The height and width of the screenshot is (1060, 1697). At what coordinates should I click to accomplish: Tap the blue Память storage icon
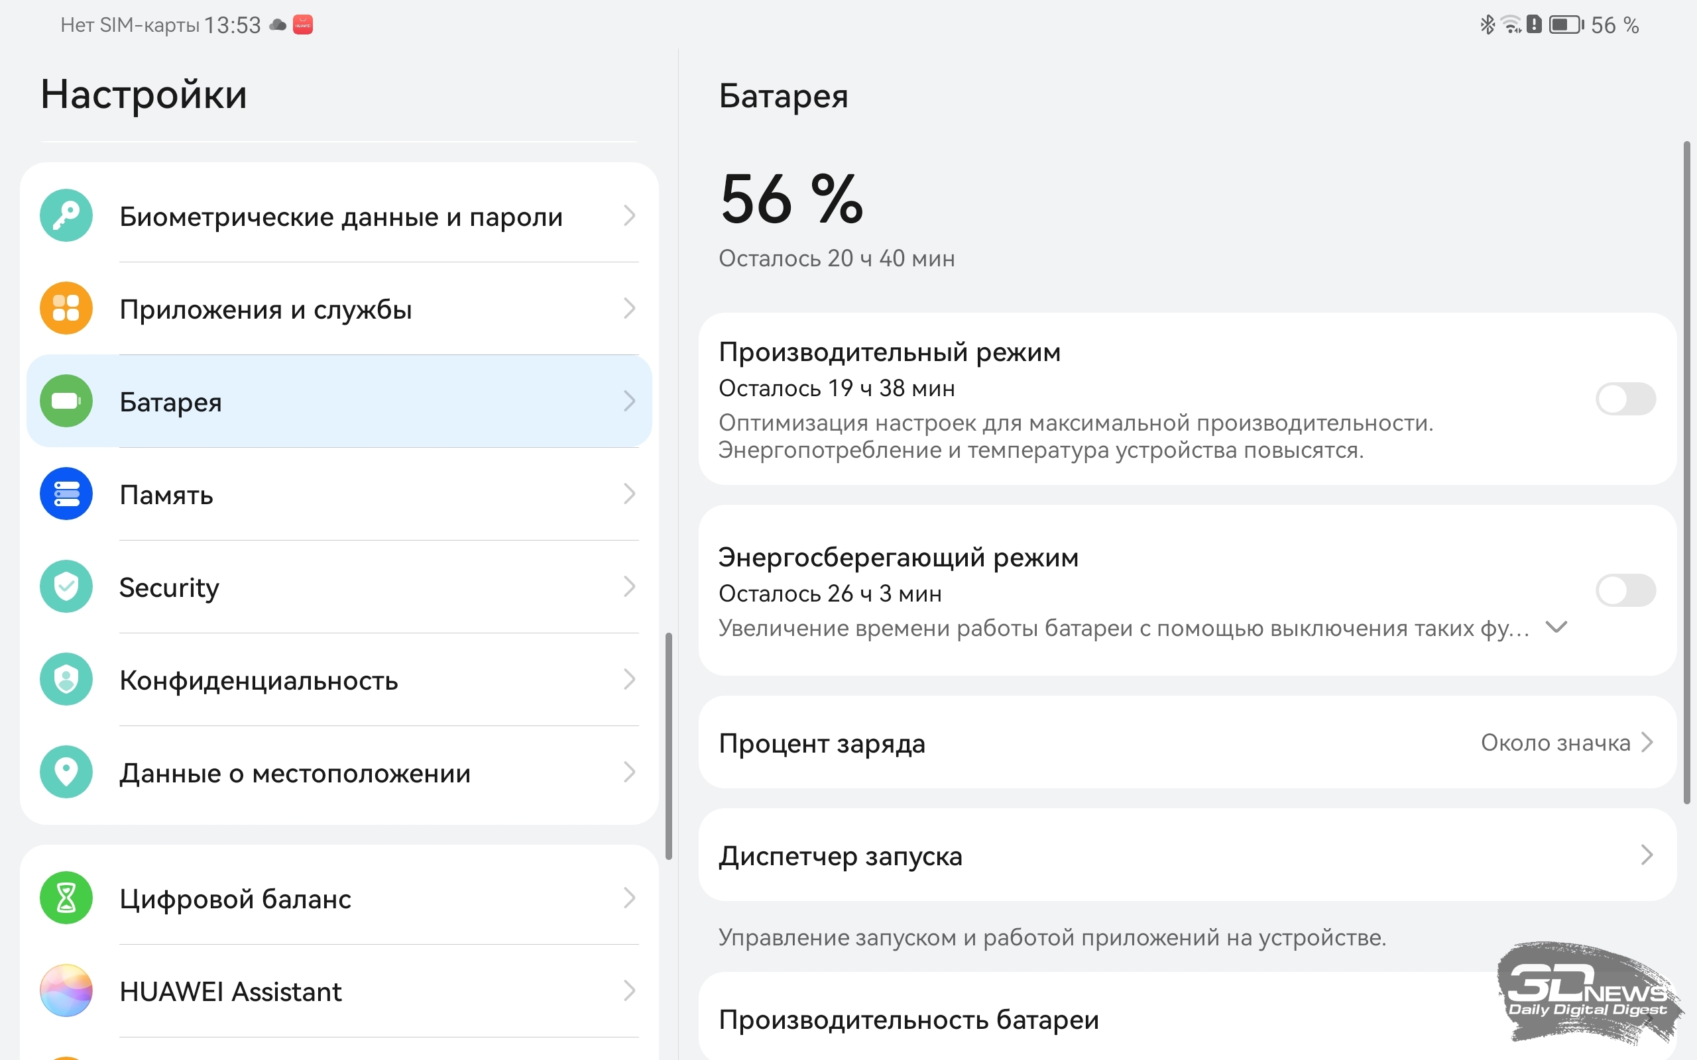click(66, 494)
